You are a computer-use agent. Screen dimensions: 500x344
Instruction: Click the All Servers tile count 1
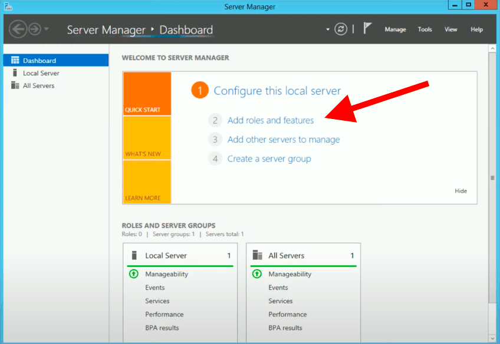[352, 256]
